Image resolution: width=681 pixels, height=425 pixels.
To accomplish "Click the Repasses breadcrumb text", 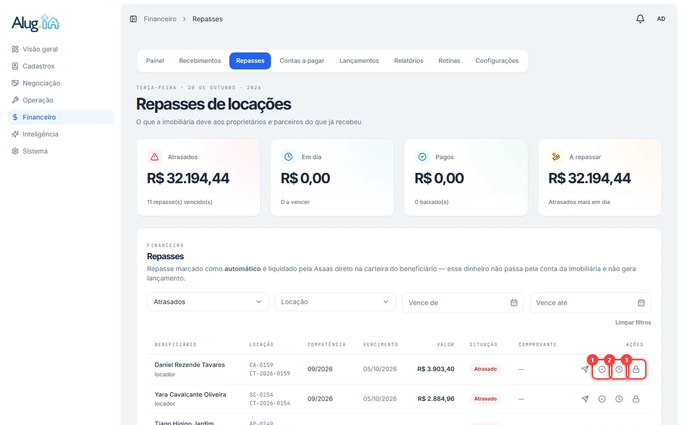I will tap(208, 19).
